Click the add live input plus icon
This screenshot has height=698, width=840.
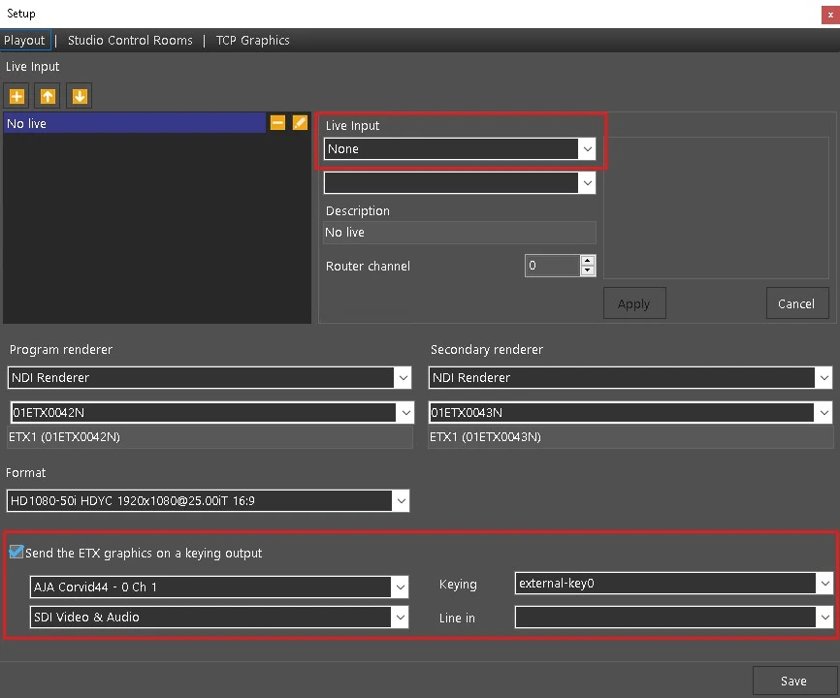(x=16, y=97)
